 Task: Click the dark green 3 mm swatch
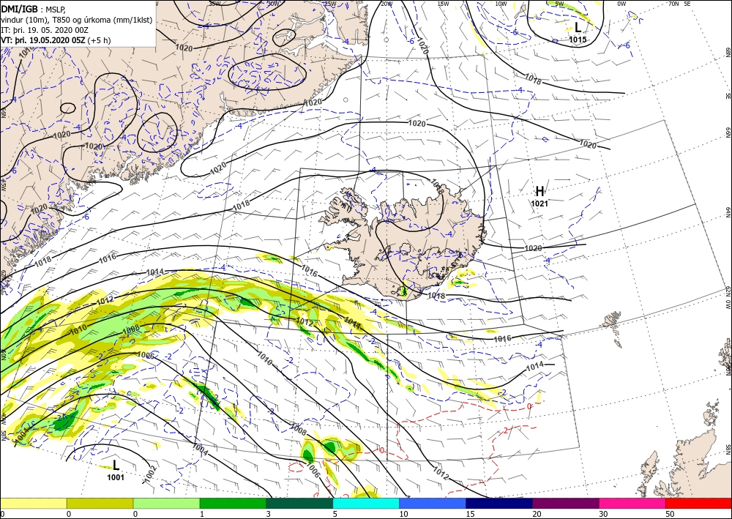click(299, 503)
